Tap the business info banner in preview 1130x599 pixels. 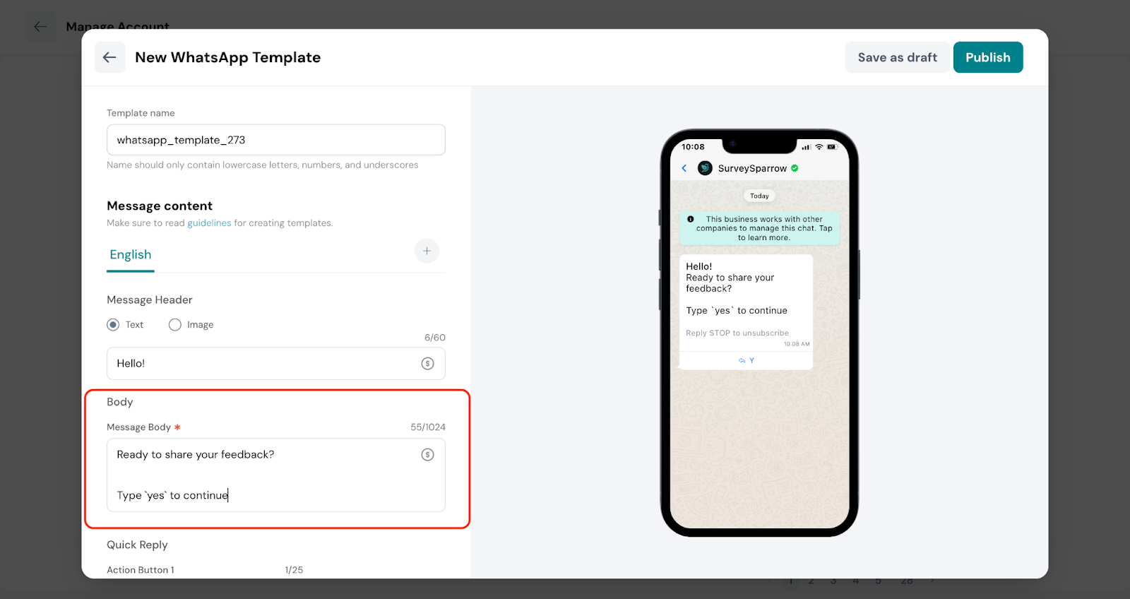(760, 228)
